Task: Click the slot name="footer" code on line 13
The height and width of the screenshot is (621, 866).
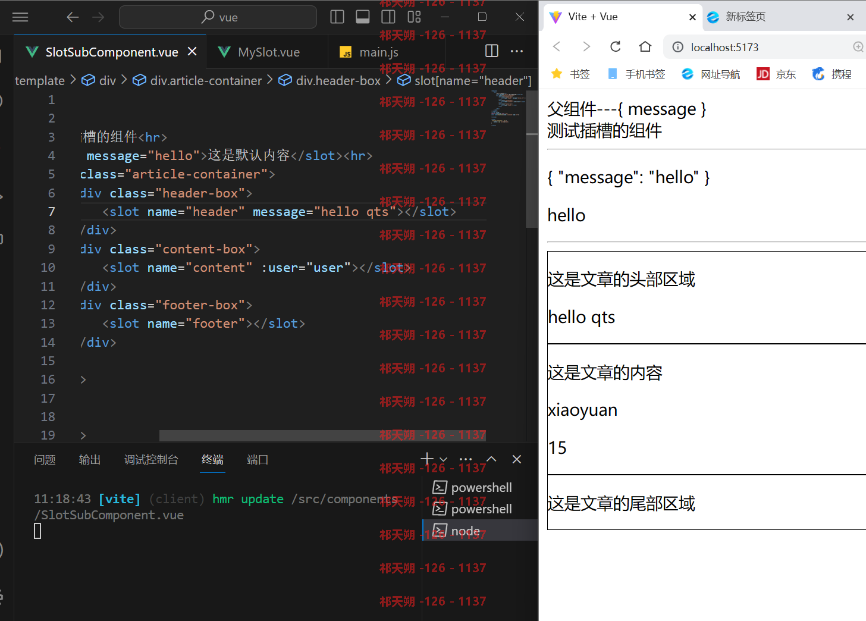Action: pyautogui.click(x=203, y=324)
